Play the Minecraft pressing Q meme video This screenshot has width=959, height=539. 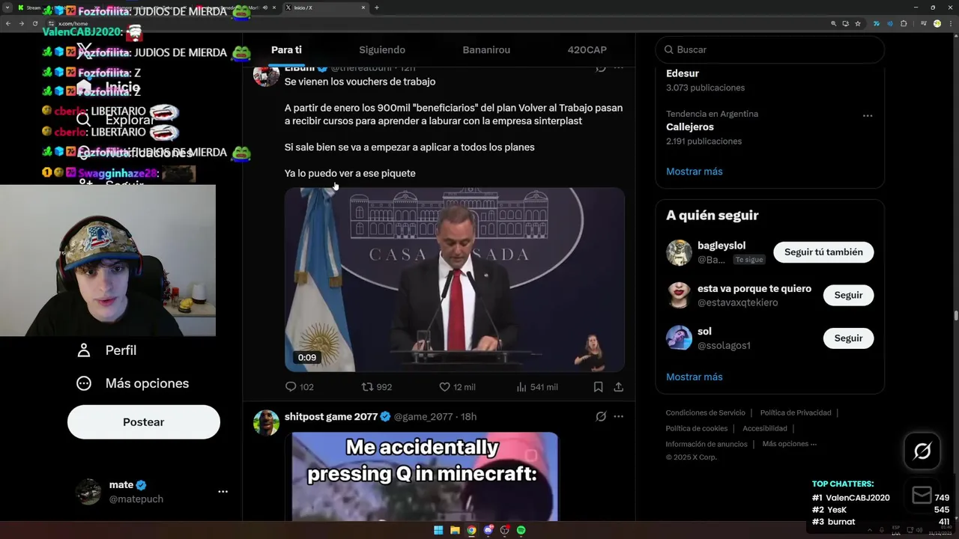425,476
